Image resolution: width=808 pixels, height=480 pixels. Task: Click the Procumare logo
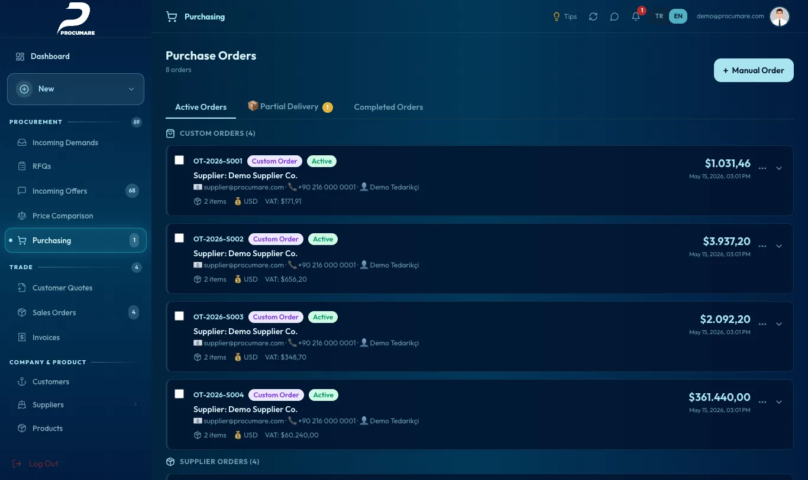point(76,19)
